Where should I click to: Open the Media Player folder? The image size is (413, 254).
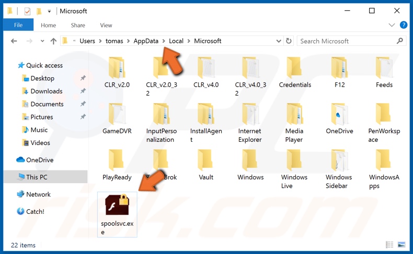pos(294,123)
